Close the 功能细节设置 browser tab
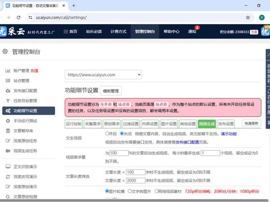The height and width of the screenshot is (202, 270). tap(63, 6)
